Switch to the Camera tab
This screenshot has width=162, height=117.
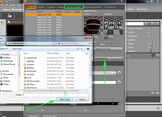(x=51, y=7)
